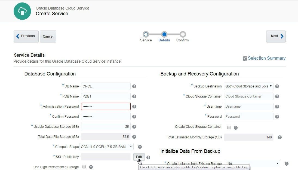
Task: Click the Service Details heading
Action: [29, 55]
